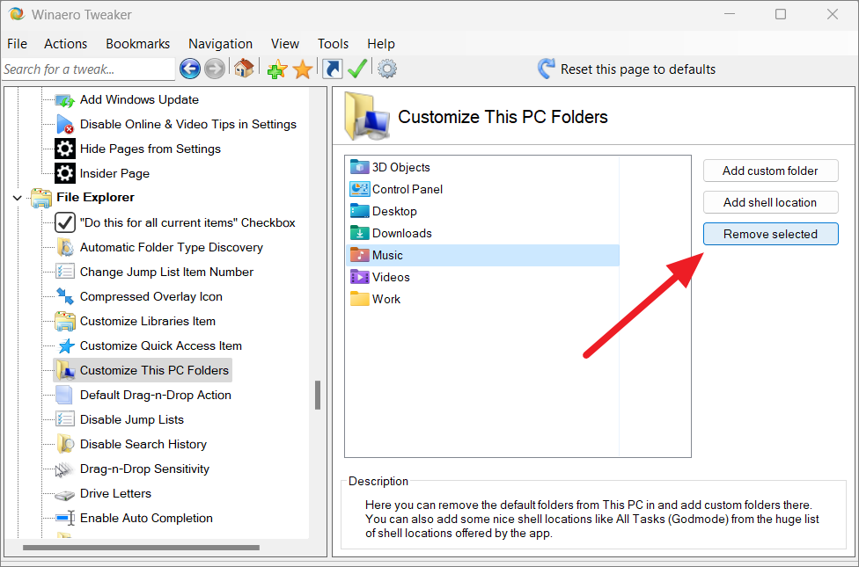Select the Downloads folder icon in list
859x567 pixels.
(359, 233)
